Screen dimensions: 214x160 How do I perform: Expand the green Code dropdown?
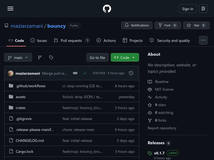125,57
